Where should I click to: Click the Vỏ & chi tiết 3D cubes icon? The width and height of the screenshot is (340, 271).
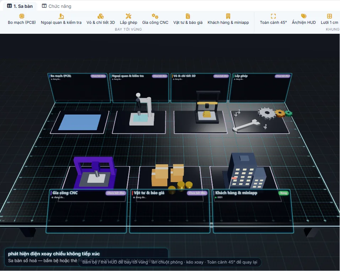[101, 16]
